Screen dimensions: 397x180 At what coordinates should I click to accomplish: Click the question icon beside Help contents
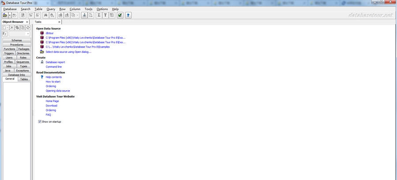(42, 77)
